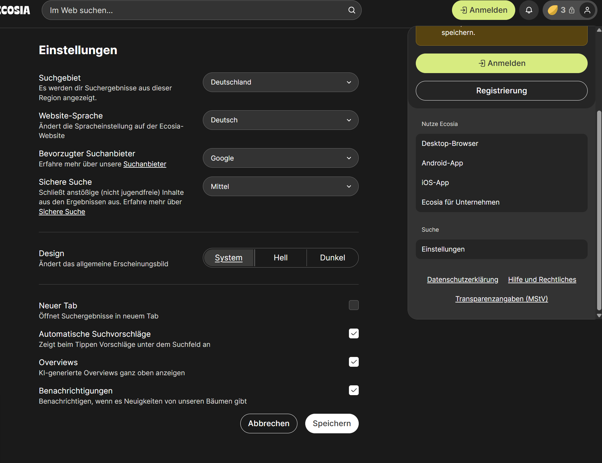Screen dimensions: 602x463
Task: Enable the Neuer Tab checkbox
Action: [x=354, y=305]
